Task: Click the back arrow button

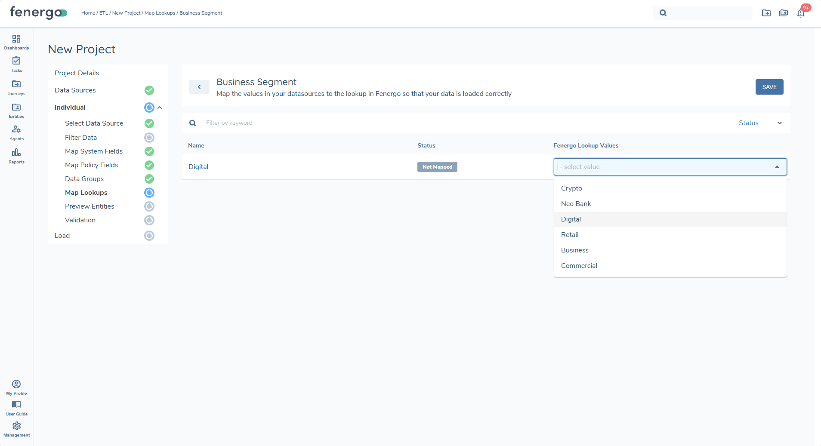Action: coord(199,87)
